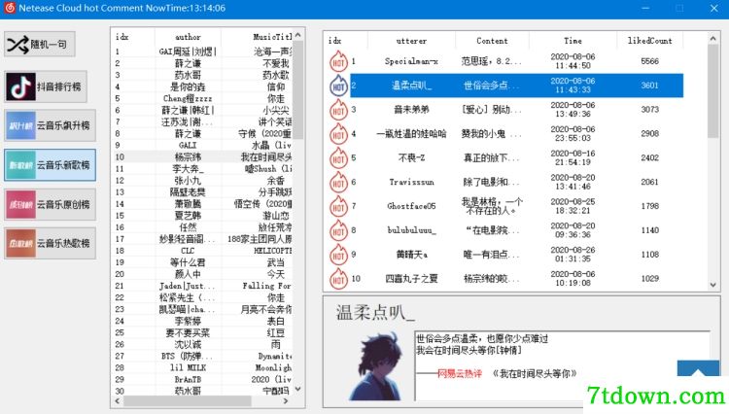Screen dimensions: 729x414
Task: Click the down arrow of song list scrollbar
Action: point(298,389)
